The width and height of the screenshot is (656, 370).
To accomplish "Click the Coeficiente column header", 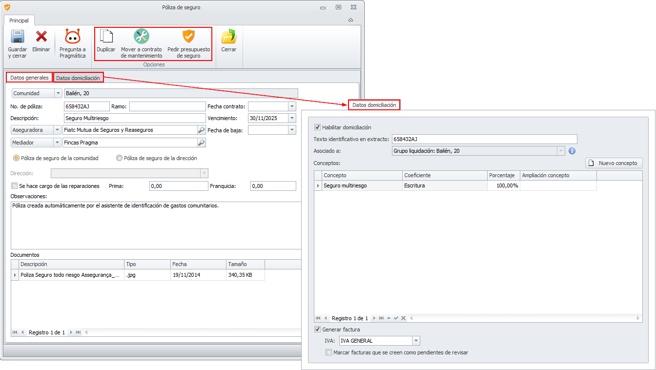I will [x=445, y=175].
